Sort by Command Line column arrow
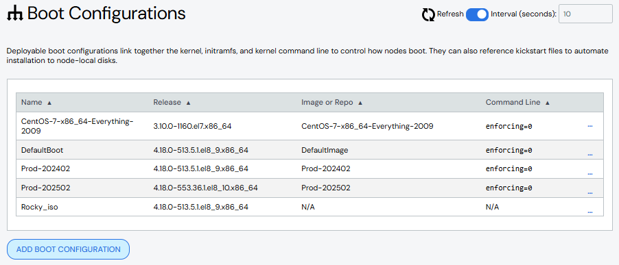The image size is (619, 265). pyautogui.click(x=547, y=103)
